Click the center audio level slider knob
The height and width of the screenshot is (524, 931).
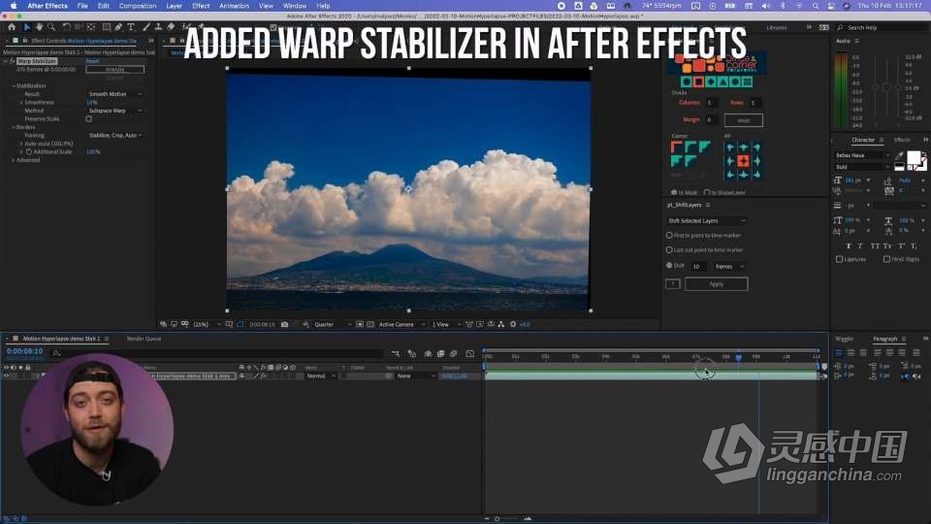click(x=885, y=86)
